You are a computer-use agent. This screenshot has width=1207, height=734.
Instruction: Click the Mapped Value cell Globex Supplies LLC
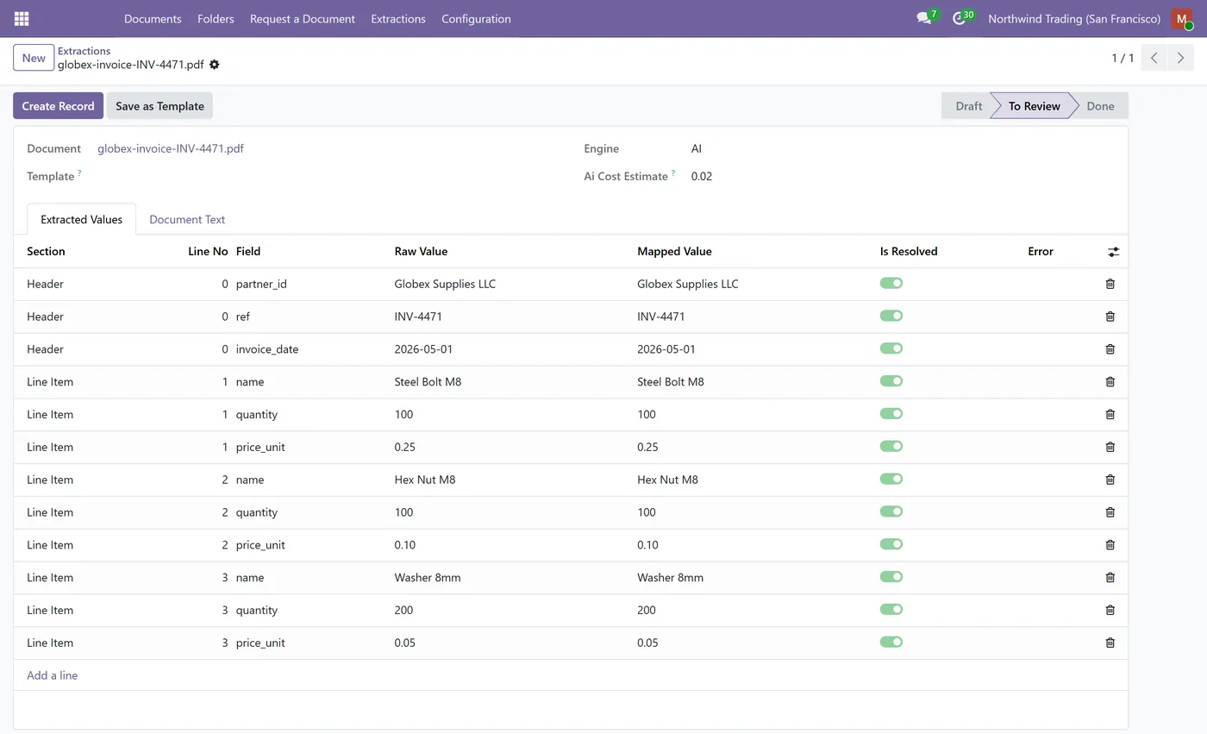tap(687, 284)
